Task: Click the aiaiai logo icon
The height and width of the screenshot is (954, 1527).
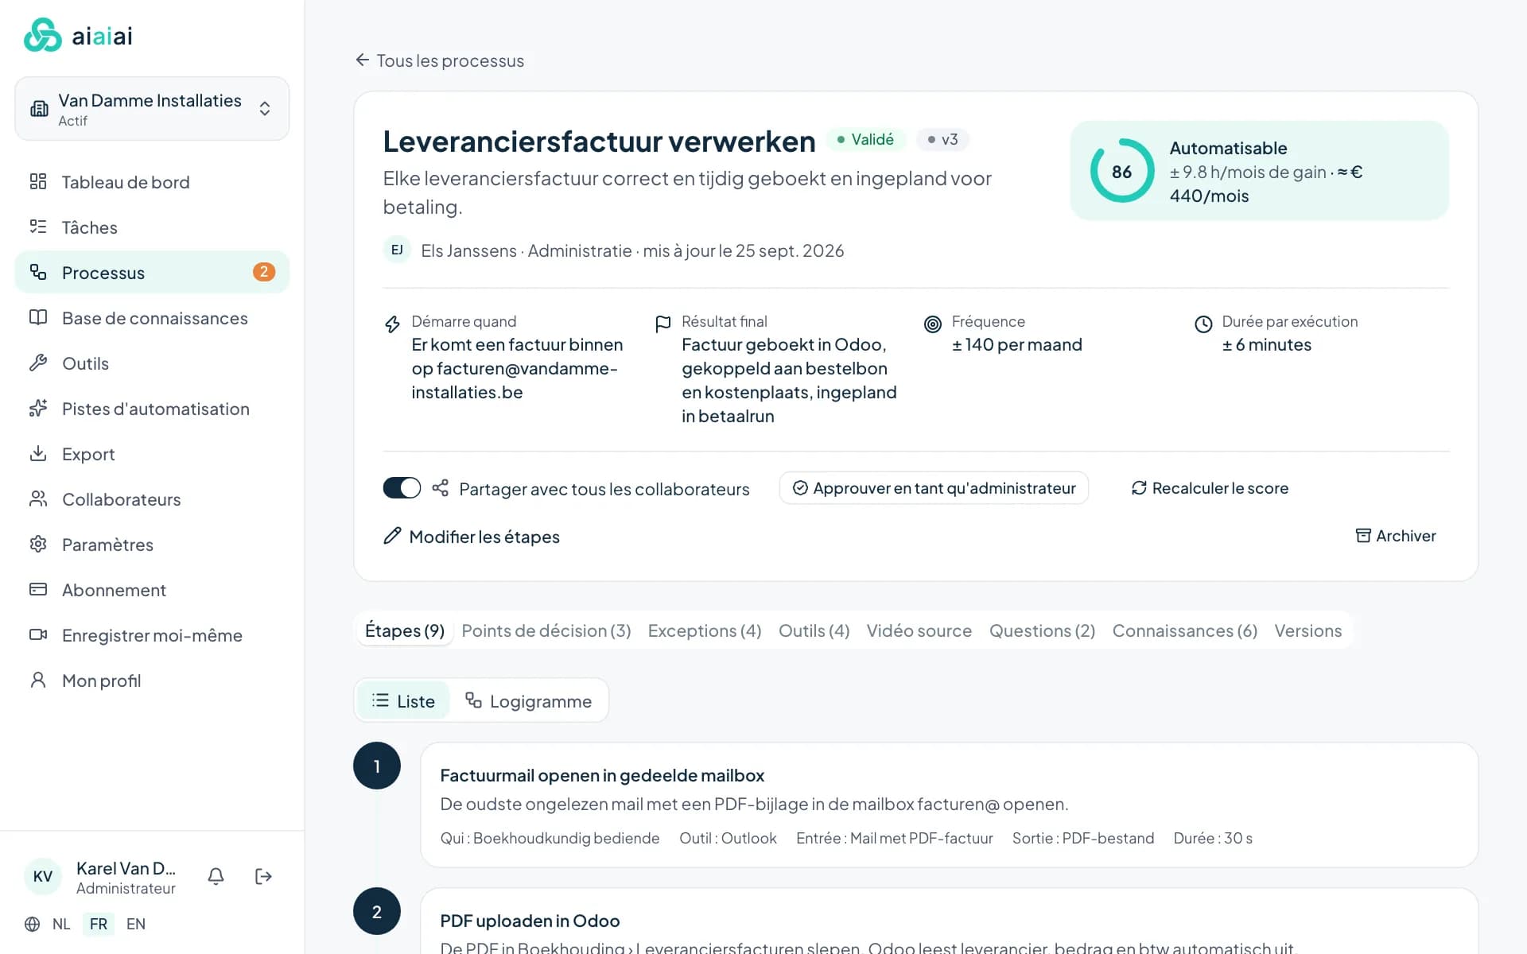Action: click(x=42, y=35)
